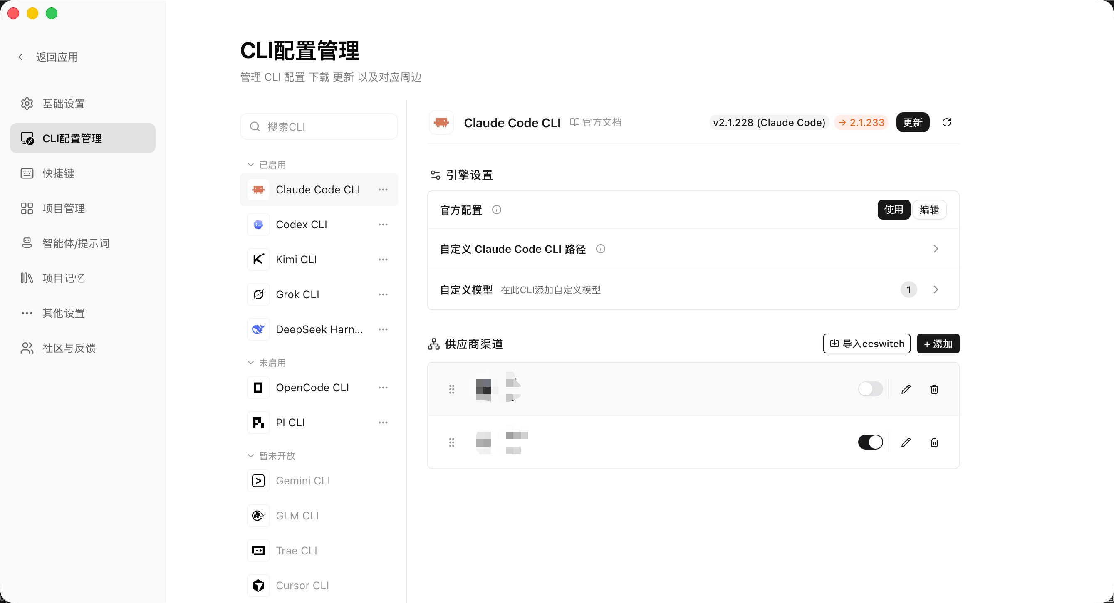Click the people icon for 社区与反馈

[x=27, y=348]
